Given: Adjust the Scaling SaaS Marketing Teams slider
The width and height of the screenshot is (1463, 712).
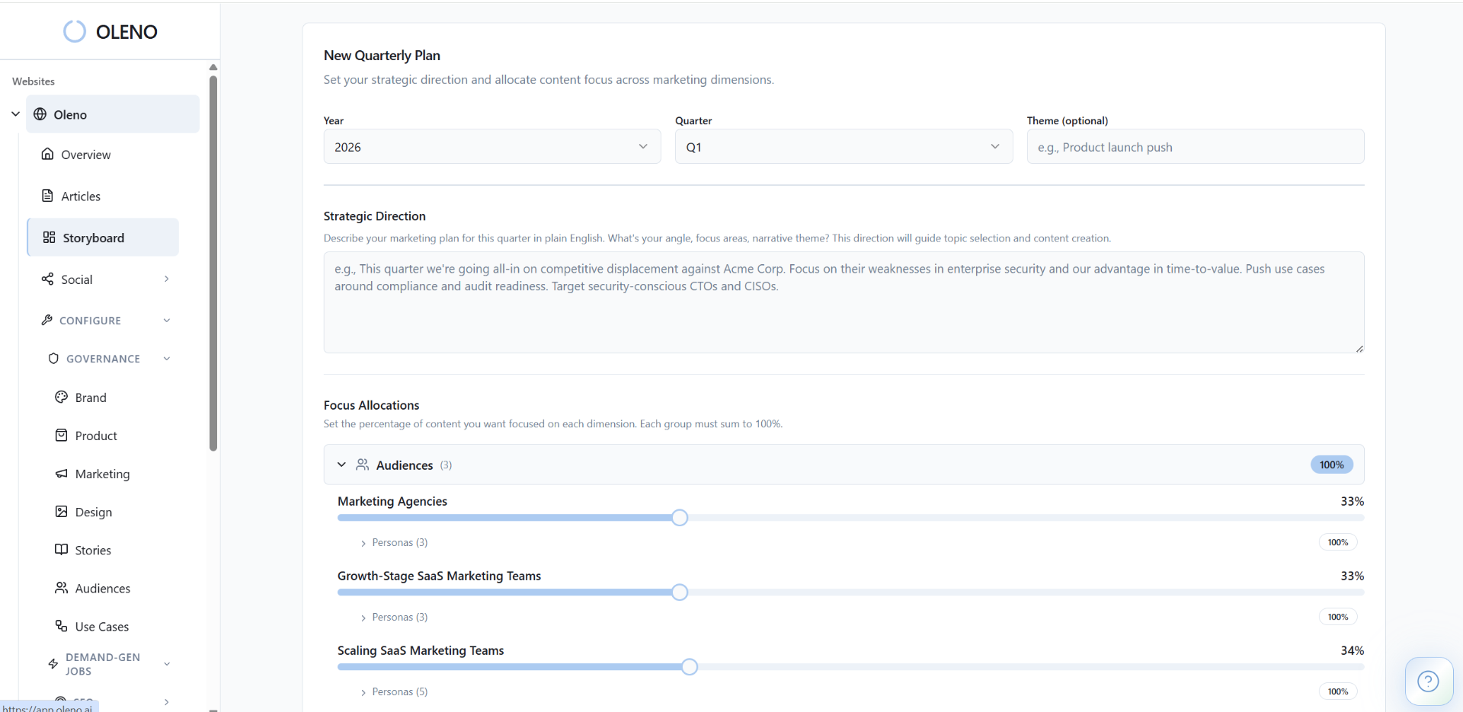Looking at the screenshot, I should pos(689,666).
